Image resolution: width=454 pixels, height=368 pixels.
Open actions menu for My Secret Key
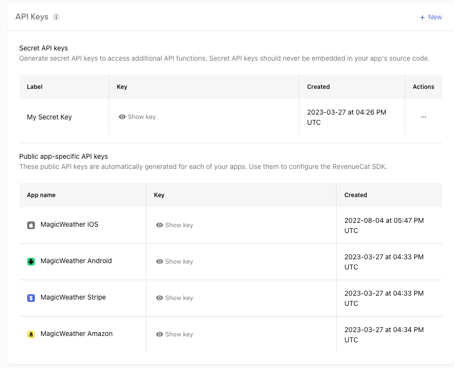pyautogui.click(x=423, y=117)
